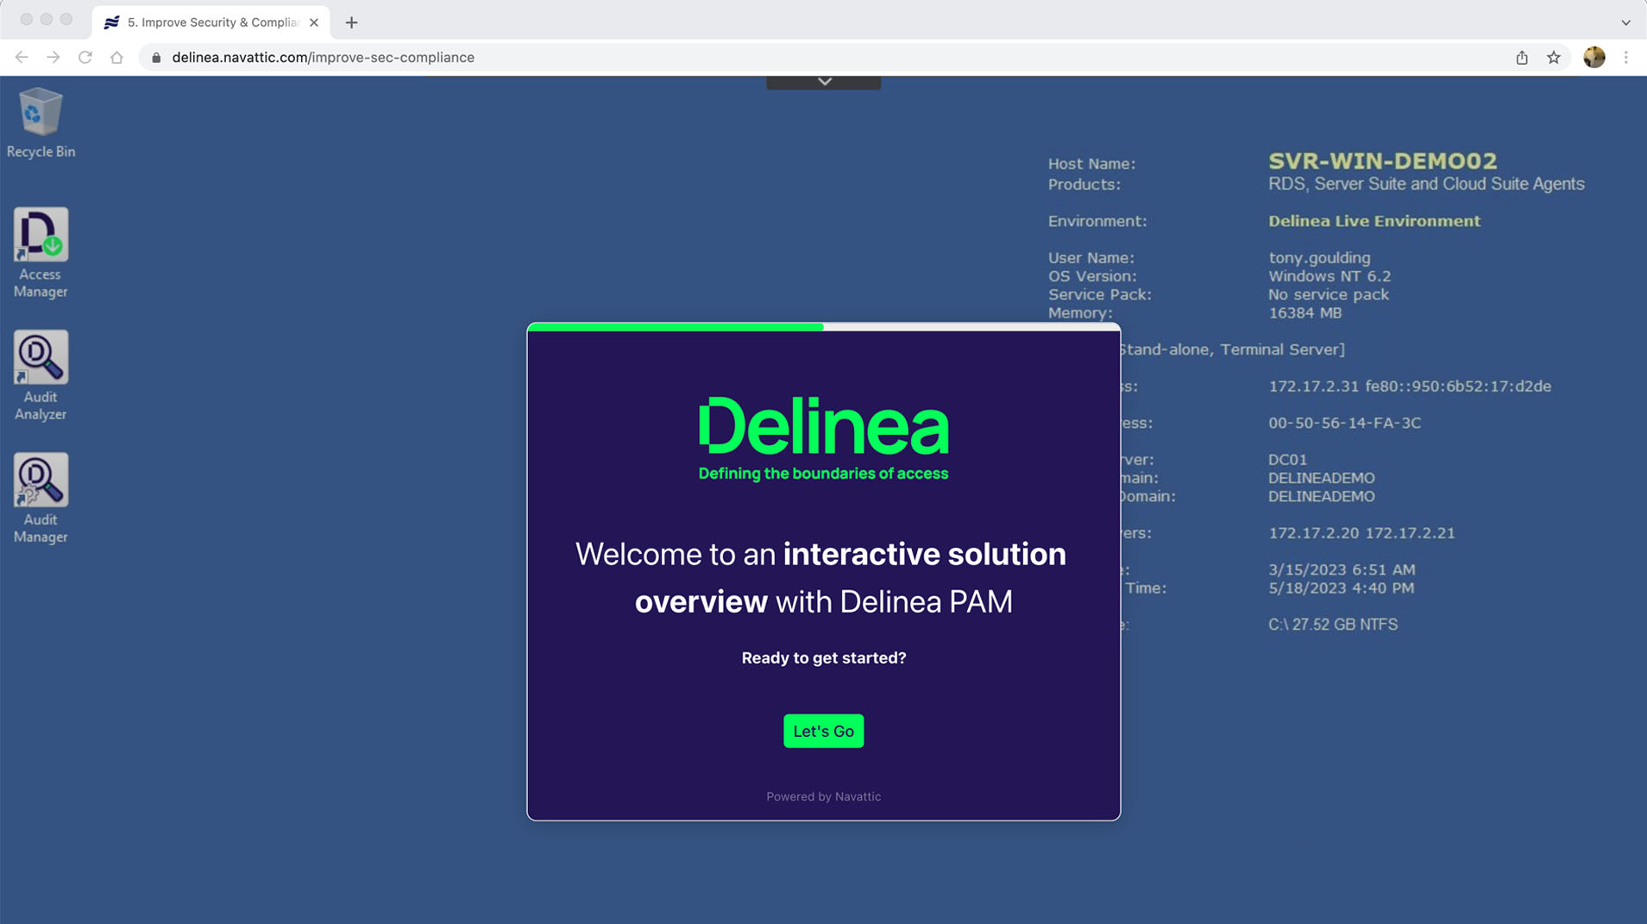
Task: Click the 3/15/2023 6:51 AM timestamp
Action: coord(1342,569)
